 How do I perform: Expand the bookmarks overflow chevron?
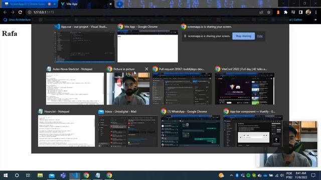(x=315, y=20)
